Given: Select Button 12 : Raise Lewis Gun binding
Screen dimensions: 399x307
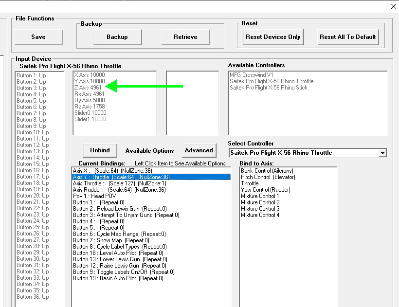Looking at the screenshot, I should (x=151, y=266).
